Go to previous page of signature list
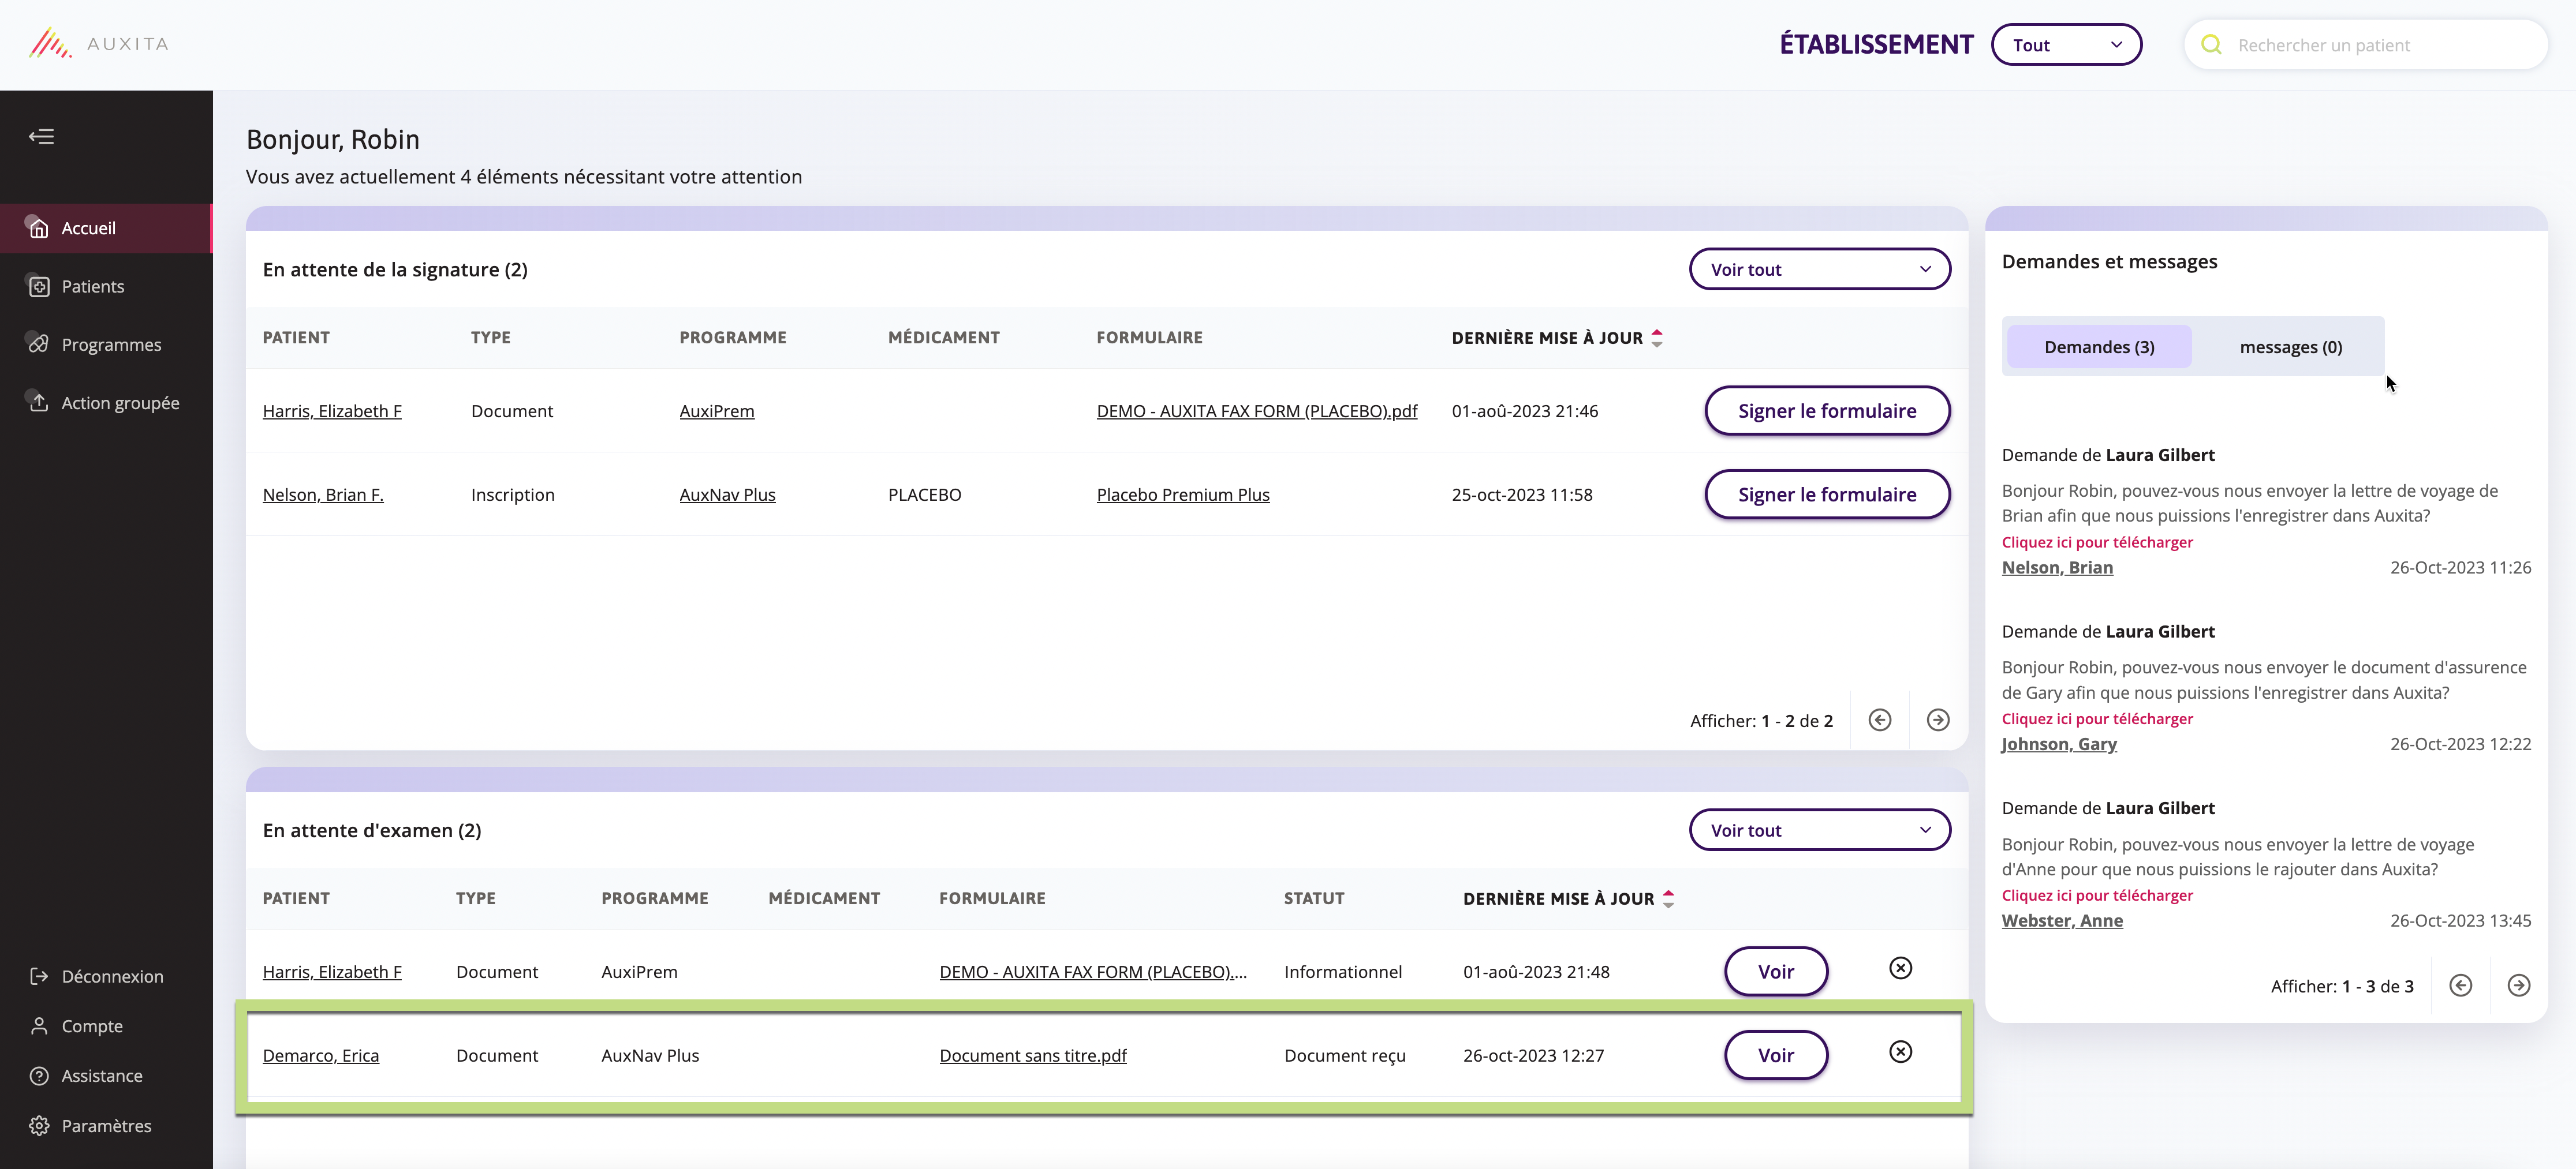 [x=1880, y=721]
